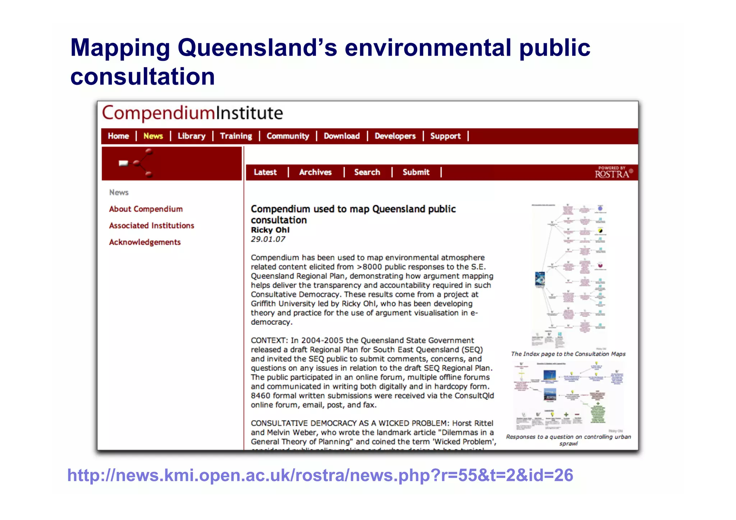Select the News menu item
This screenshot has height=520, width=736.
click(153, 136)
